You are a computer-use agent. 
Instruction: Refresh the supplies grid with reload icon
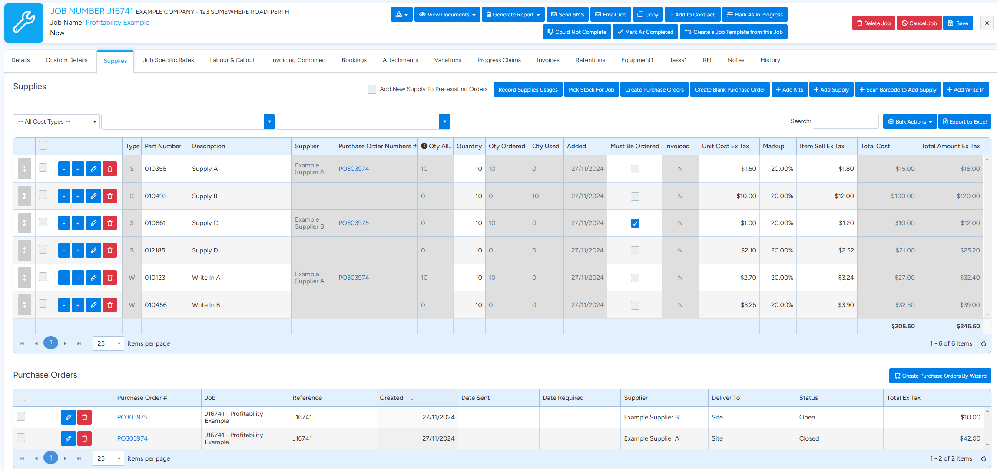pyautogui.click(x=984, y=343)
